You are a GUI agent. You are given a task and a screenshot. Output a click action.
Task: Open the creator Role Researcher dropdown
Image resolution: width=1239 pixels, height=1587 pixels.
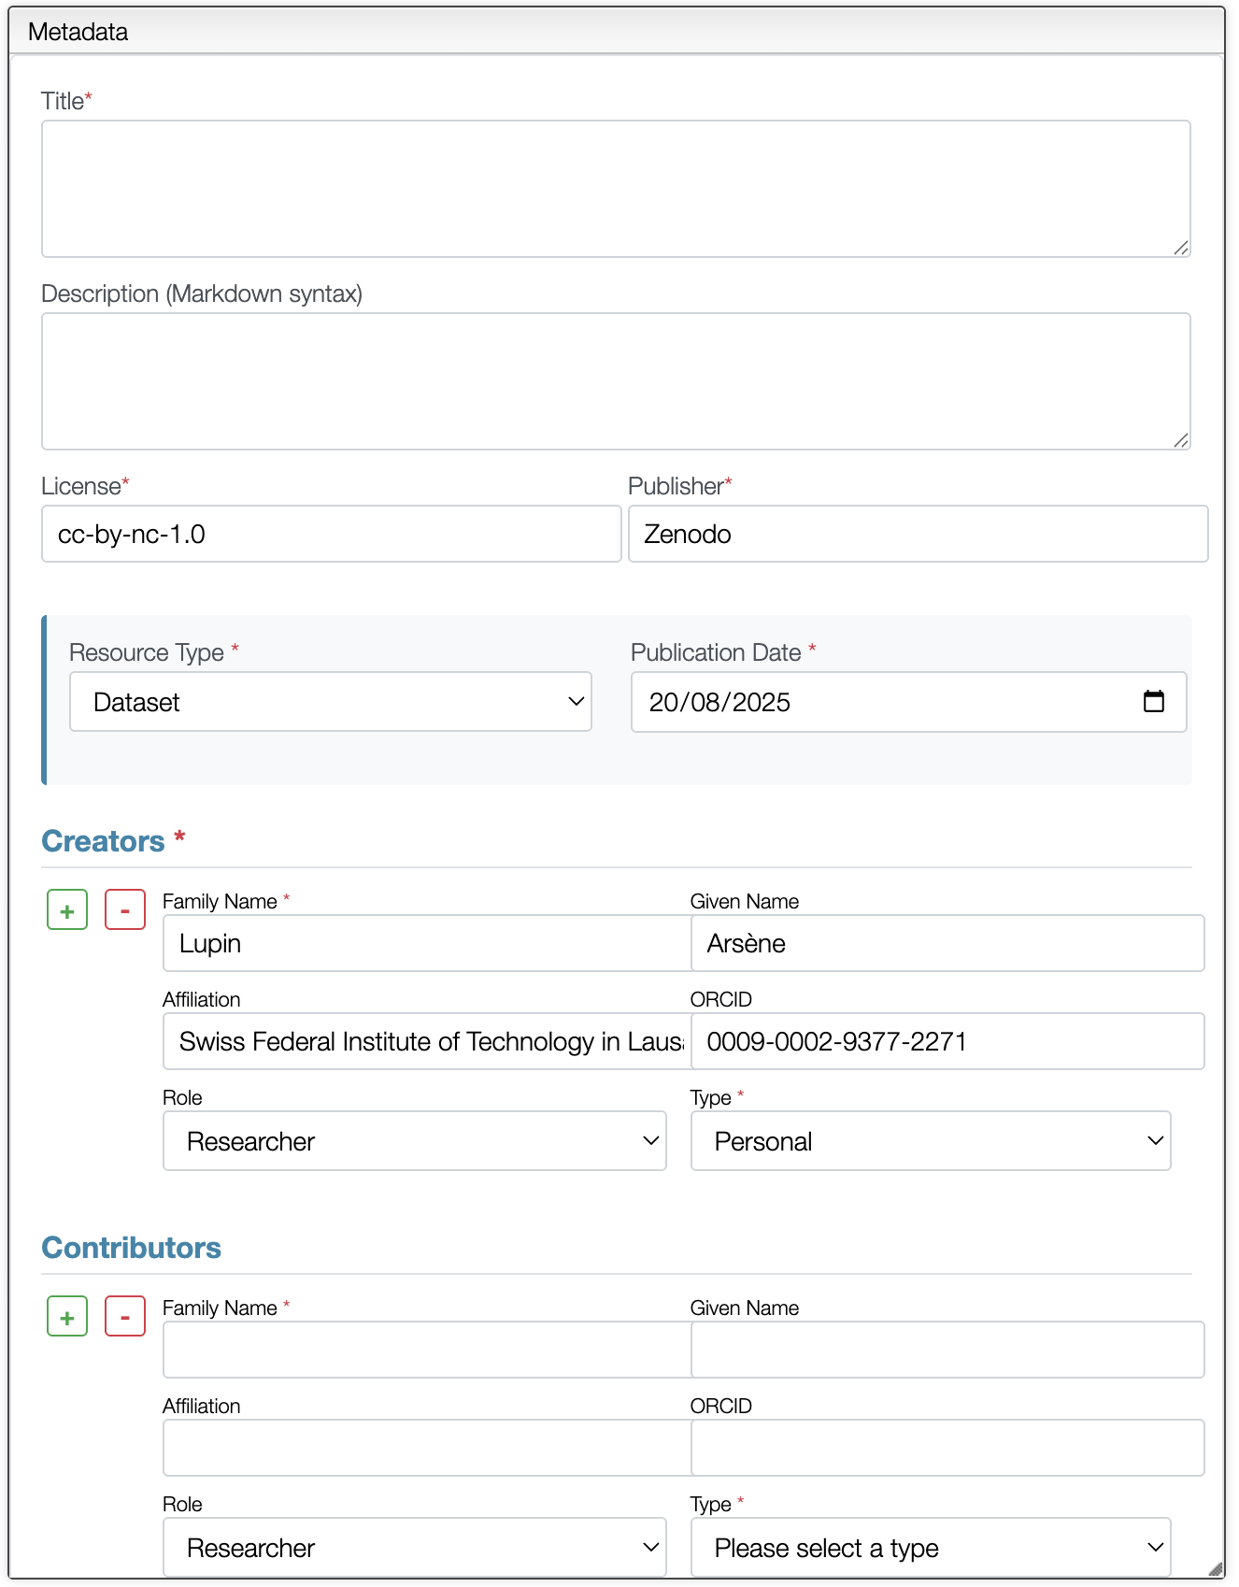click(415, 1140)
